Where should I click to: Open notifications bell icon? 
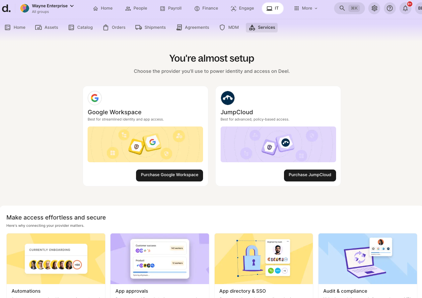click(x=405, y=8)
